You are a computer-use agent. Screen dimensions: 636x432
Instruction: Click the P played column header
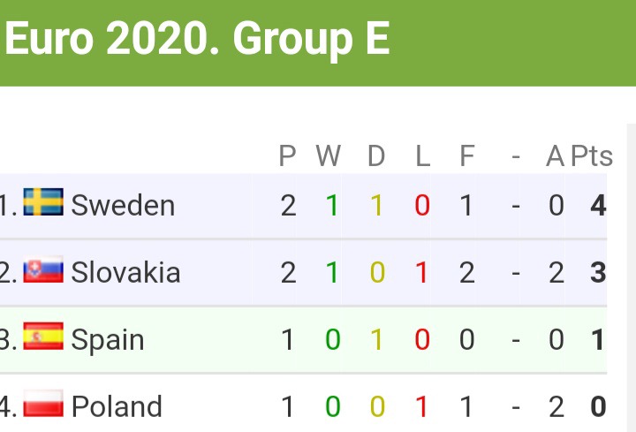coord(287,156)
